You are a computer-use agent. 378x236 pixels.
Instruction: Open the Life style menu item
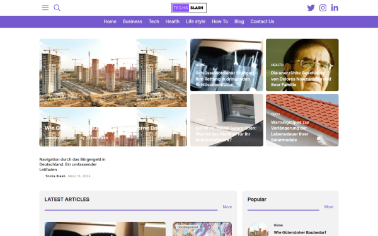click(195, 21)
